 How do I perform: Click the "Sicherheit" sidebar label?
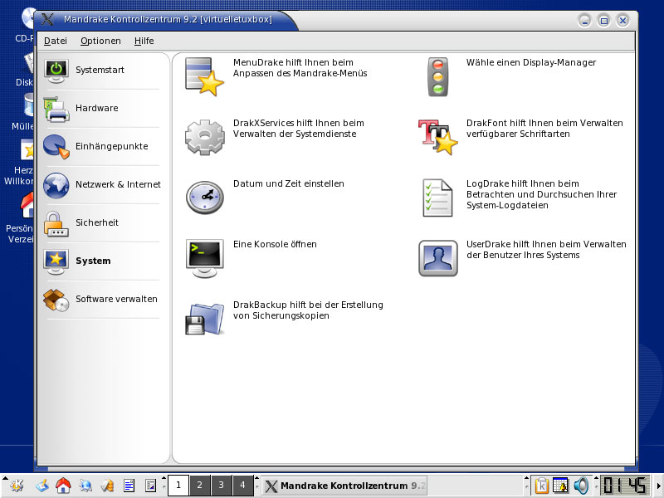pos(97,222)
